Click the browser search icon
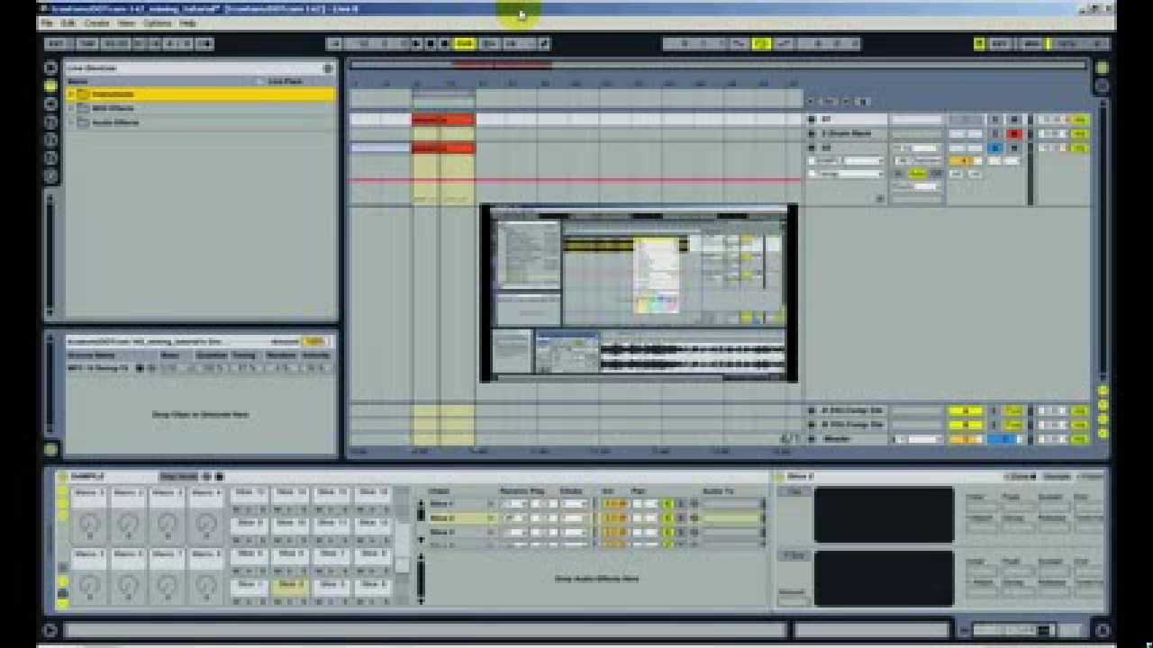The image size is (1153, 648). tap(328, 68)
